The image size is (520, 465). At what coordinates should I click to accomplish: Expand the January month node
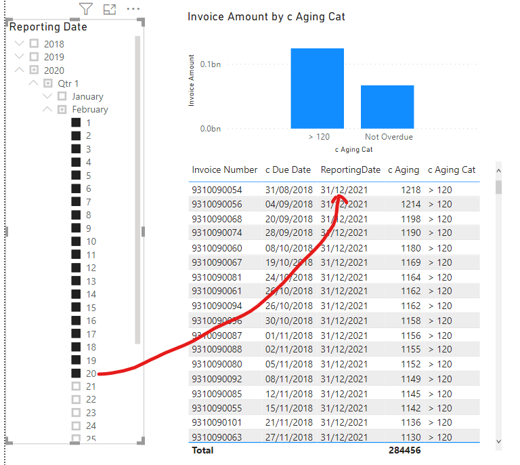pos(47,96)
